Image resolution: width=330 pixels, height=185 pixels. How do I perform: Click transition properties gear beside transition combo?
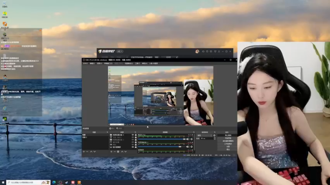pos(214,136)
